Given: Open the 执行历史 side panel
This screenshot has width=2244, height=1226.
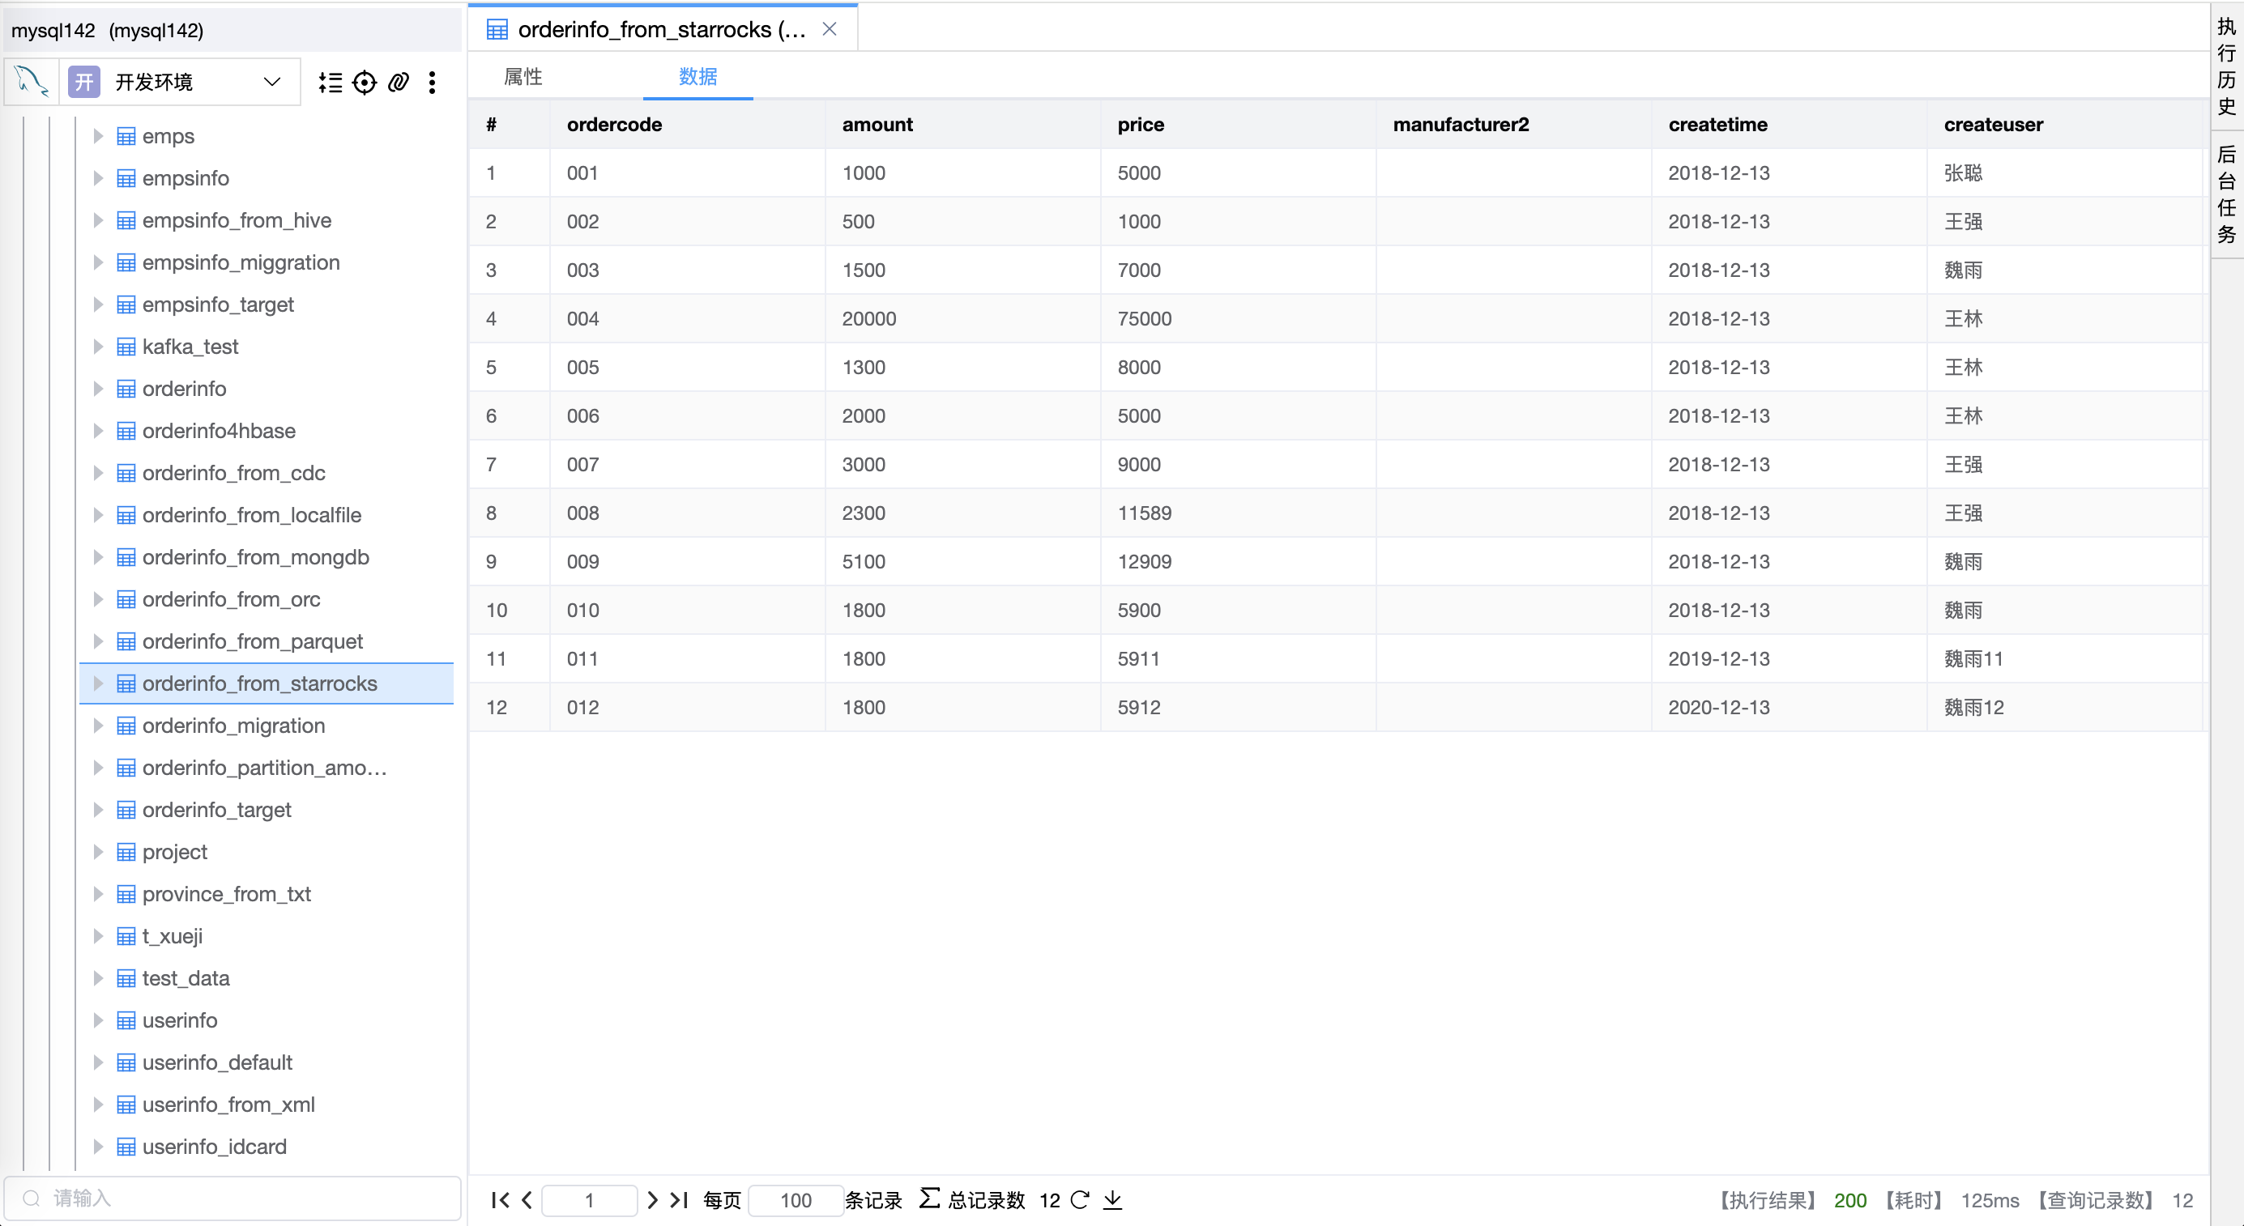Looking at the screenshot, I should [x=2226, y=66].
